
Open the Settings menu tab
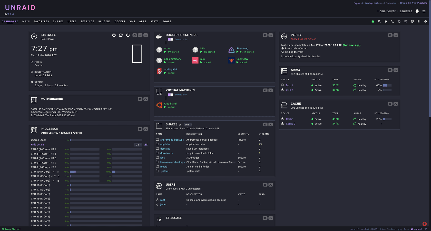[x=87, y=22]
